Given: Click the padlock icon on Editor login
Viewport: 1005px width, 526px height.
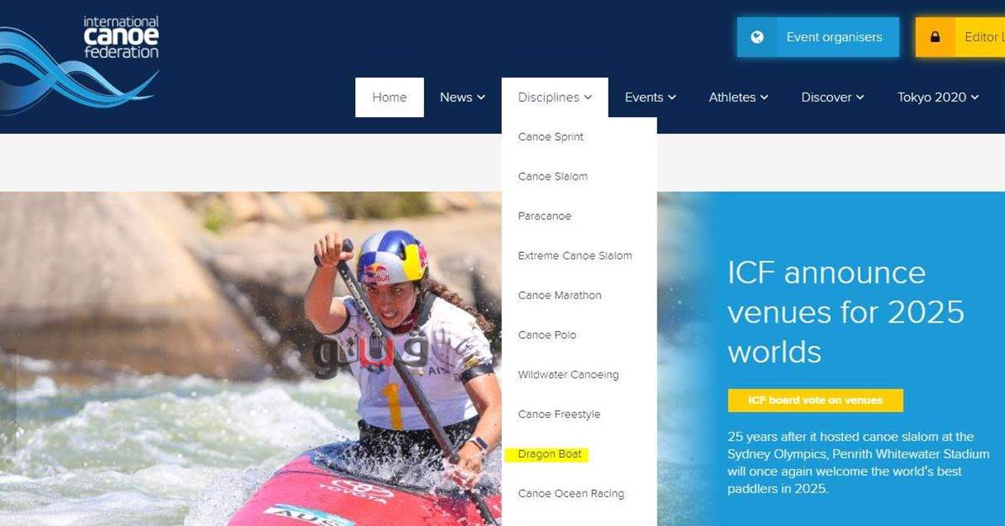Looking at the screenshot, I should (935, 37).
